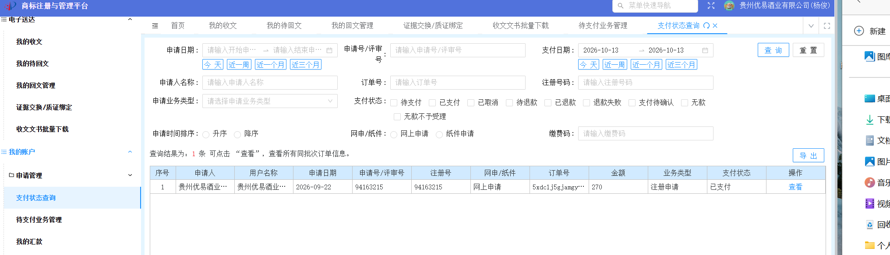Click the 导出 button
The image size is (890, 255).
(809, 155)
